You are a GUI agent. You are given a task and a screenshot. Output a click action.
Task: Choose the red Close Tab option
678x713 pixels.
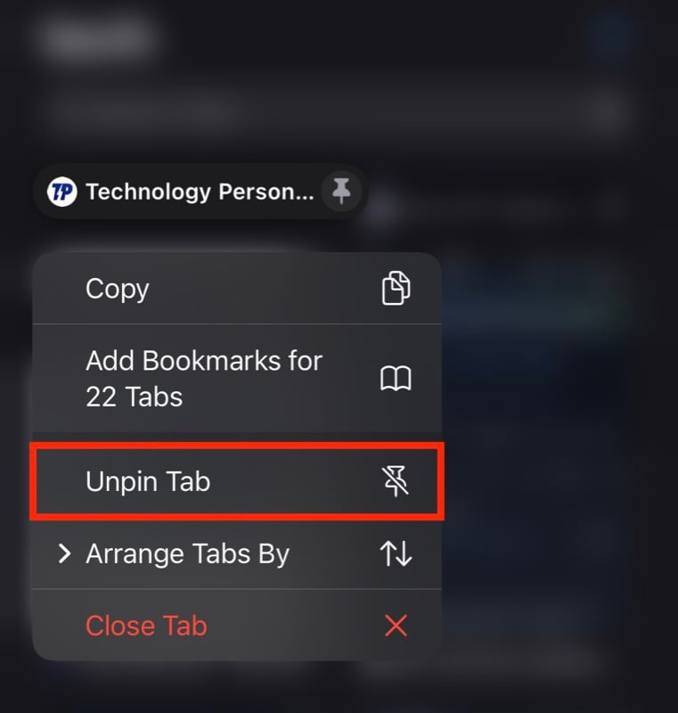237,626
